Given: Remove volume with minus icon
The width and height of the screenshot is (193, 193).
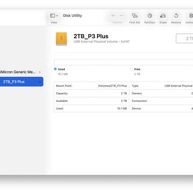Looking at the screenshot, I should coord(121,16).
